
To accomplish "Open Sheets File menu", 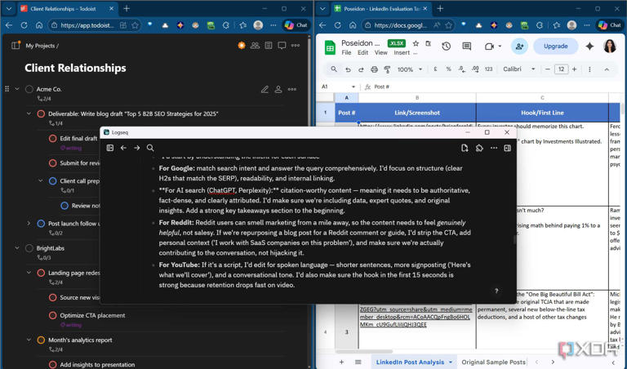I will tap(346, 53).
